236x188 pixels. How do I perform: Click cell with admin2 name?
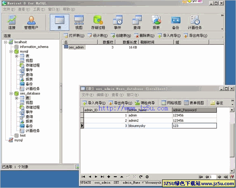[150, 120]
